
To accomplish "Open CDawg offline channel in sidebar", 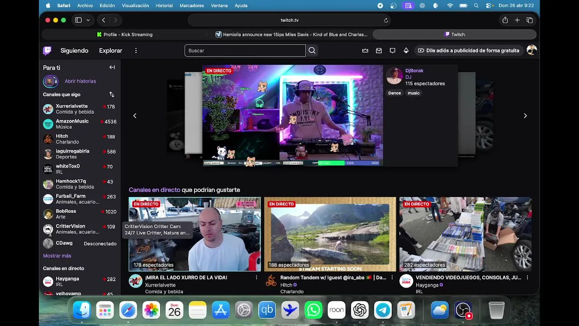I will [80, 244].
